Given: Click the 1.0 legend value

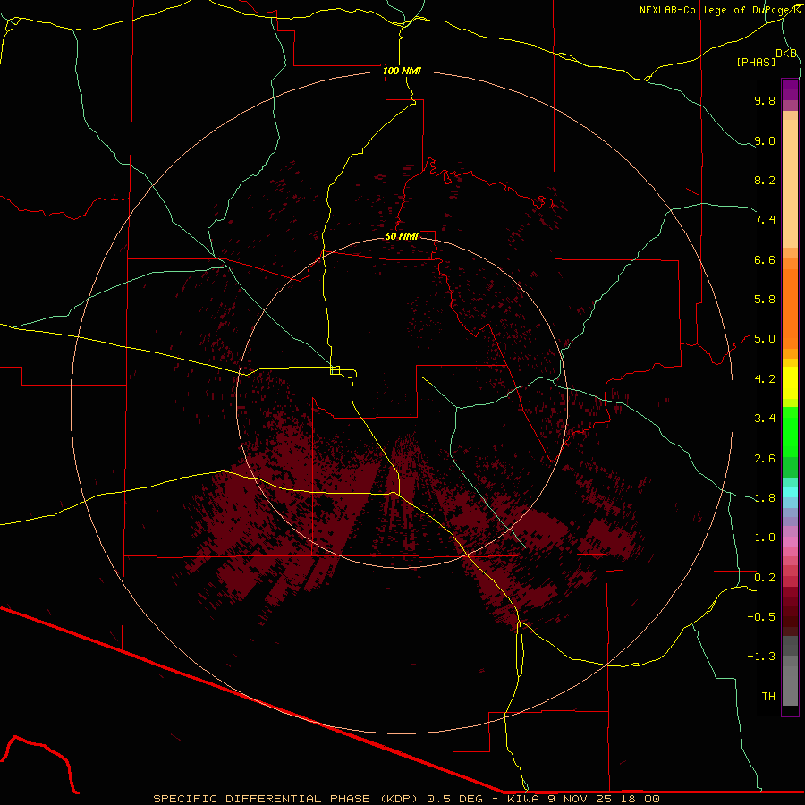Looking at the screenshot, I should coord(765,538).
